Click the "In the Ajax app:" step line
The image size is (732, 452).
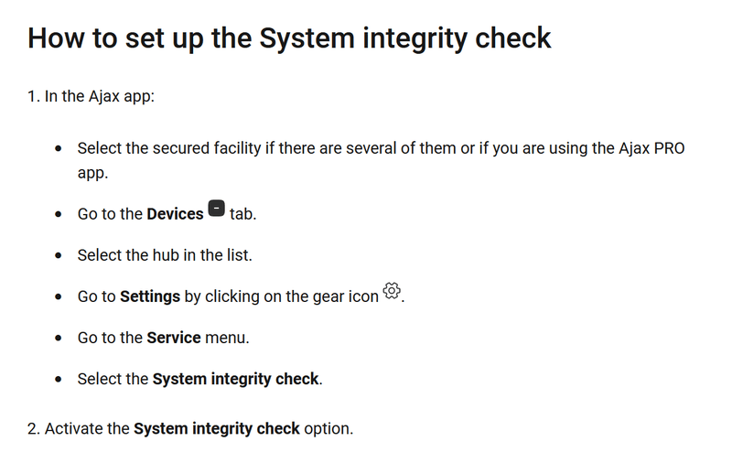point(91,95)
